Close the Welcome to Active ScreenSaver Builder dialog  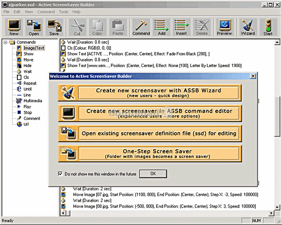[x=253, y=76]
